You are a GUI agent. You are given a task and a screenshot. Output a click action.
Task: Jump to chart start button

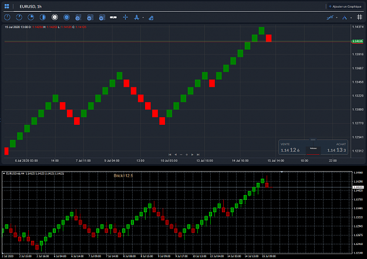tap(170, 155)
